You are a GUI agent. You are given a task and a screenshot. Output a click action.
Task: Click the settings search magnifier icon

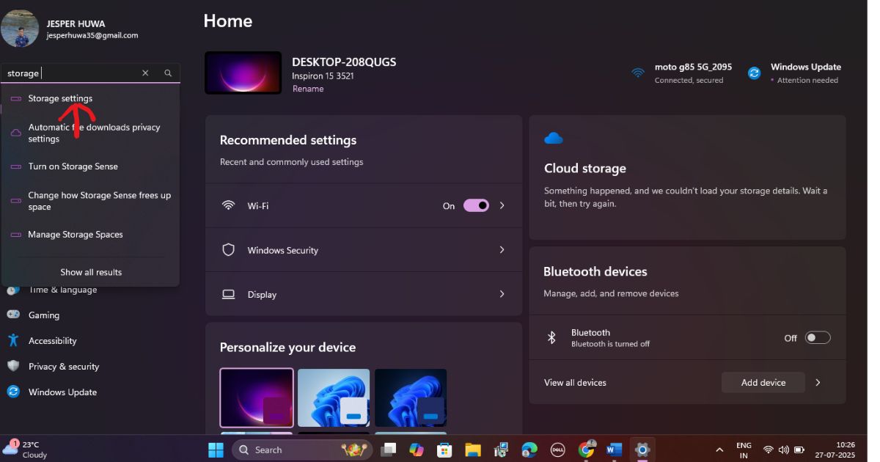point(168,73)
